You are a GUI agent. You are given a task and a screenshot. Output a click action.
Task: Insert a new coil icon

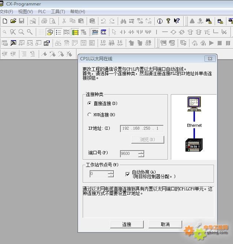point(173,32)
